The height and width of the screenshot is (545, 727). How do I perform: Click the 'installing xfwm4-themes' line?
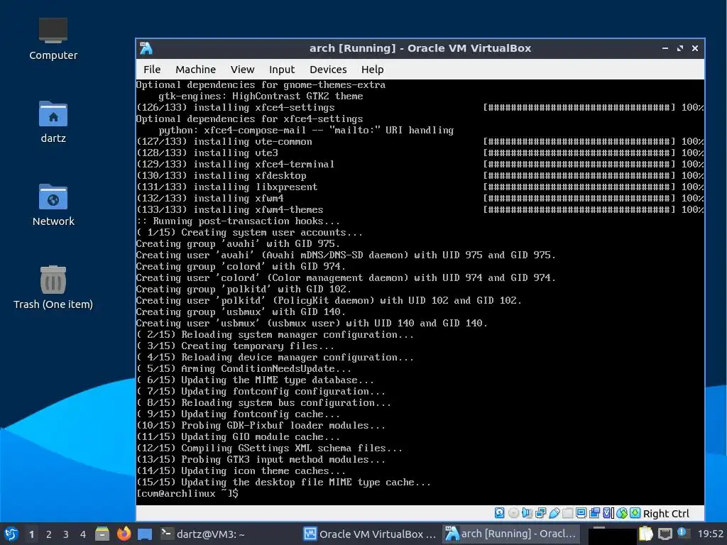(230, 209)
